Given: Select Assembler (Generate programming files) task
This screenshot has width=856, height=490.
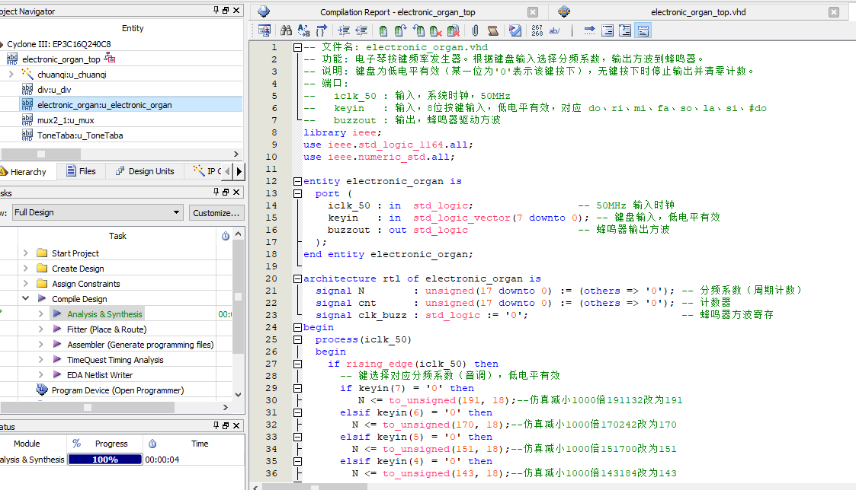Looking at the screenshot, I should 140,345.
